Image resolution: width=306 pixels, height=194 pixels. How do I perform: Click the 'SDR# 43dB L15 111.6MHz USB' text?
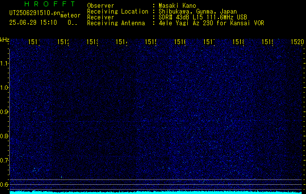click(203, 17)
